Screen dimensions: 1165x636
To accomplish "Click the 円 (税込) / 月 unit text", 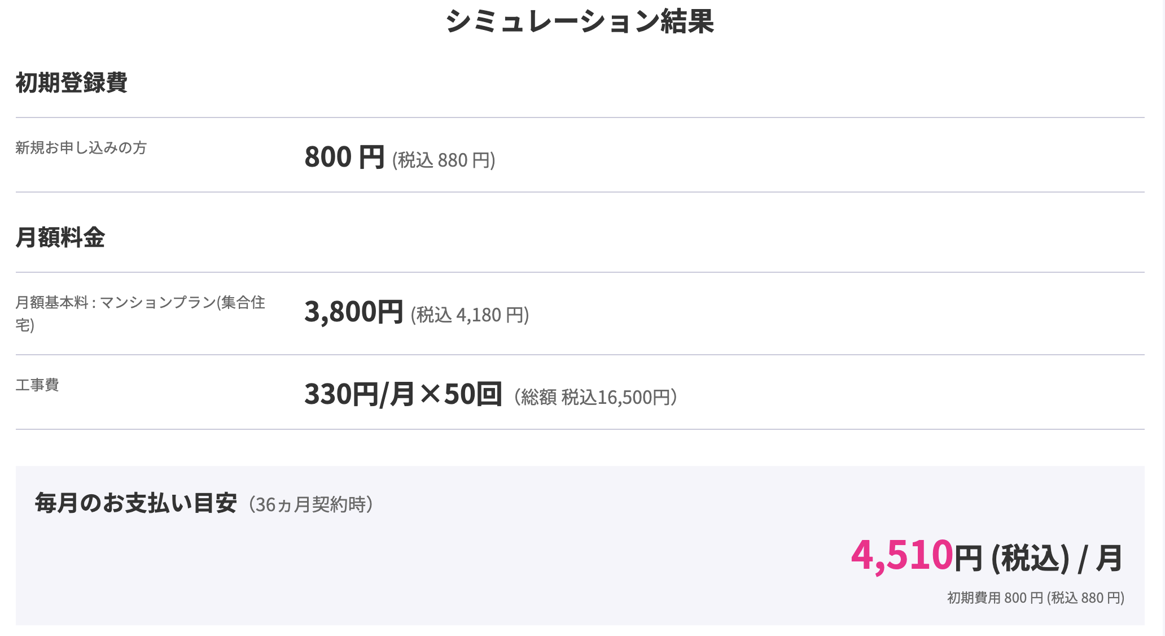I will coord(1039,558).
